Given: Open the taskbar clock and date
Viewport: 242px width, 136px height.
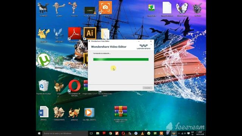Looking at the screenshot, I should pyautogui.click(x=200, y=133).
